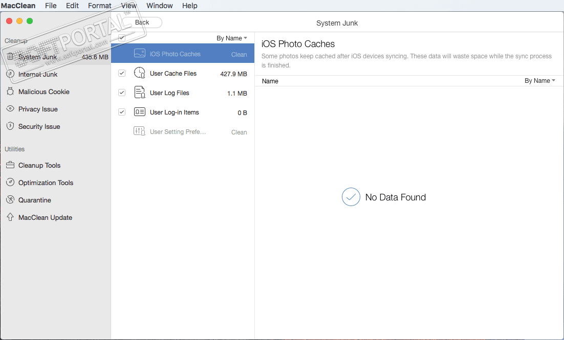This screenshot has height=340, width=564.
Task: Toggle the select-all checkbox above the list
Action: click(x=122, y=38)
